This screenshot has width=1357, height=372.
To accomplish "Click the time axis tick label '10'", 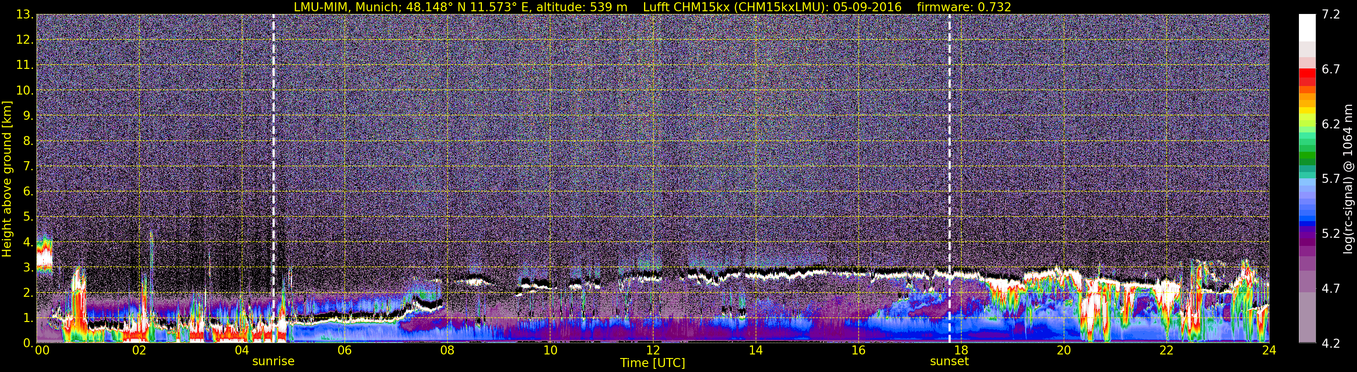I will (550, 351).
